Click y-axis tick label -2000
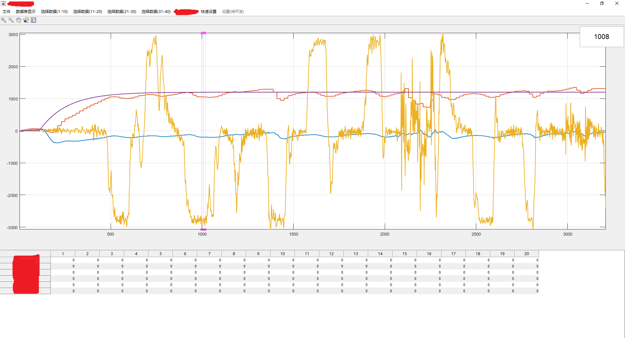625x338 pixels. tap(12, 195)
